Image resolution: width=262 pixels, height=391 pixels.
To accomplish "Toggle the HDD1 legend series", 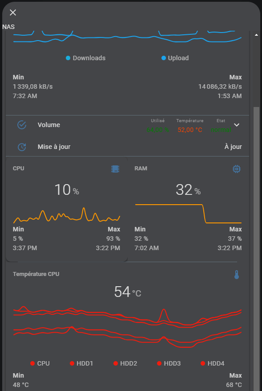I will (x=81, y=363).
